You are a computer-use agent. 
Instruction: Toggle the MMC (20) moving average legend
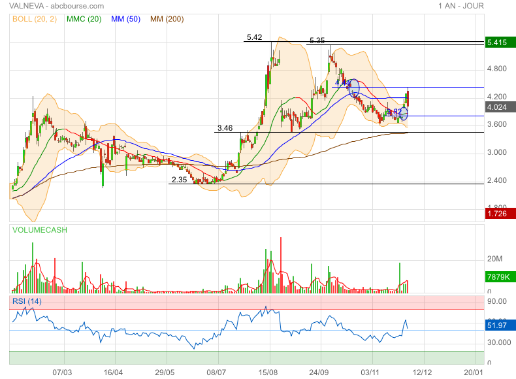point(84,19)
